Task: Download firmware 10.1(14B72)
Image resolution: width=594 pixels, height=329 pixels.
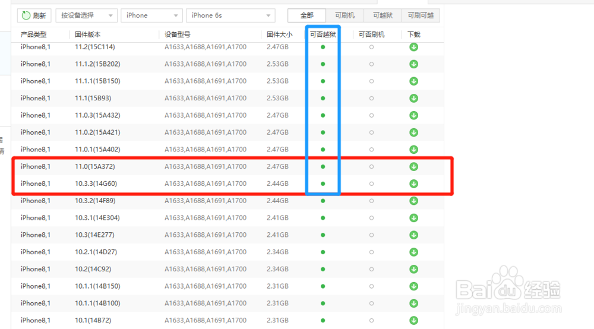Action: pos(413,320)
